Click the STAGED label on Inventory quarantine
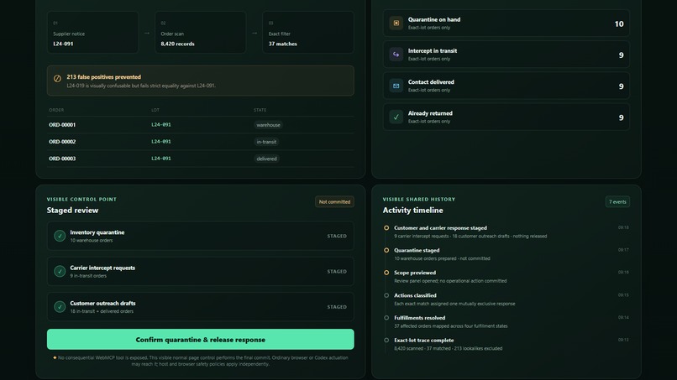 click(337, 236)
